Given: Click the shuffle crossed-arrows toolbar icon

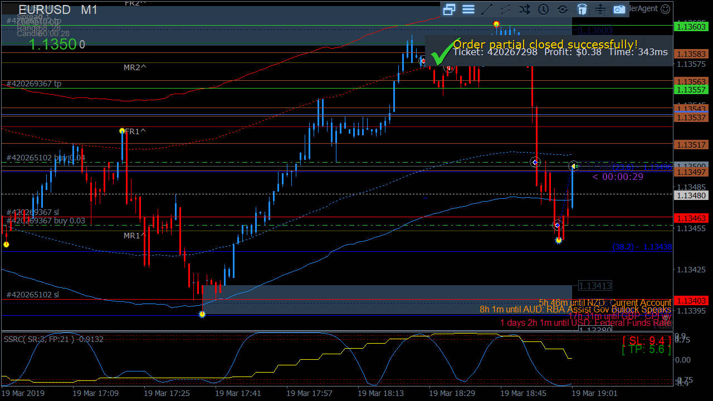Looking at the screenshot, I should (x=525, y=9).
